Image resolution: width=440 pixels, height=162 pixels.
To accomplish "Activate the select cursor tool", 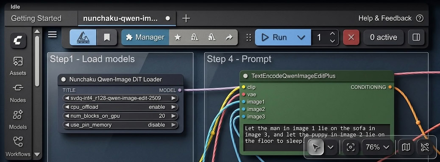I will [316, 147].
